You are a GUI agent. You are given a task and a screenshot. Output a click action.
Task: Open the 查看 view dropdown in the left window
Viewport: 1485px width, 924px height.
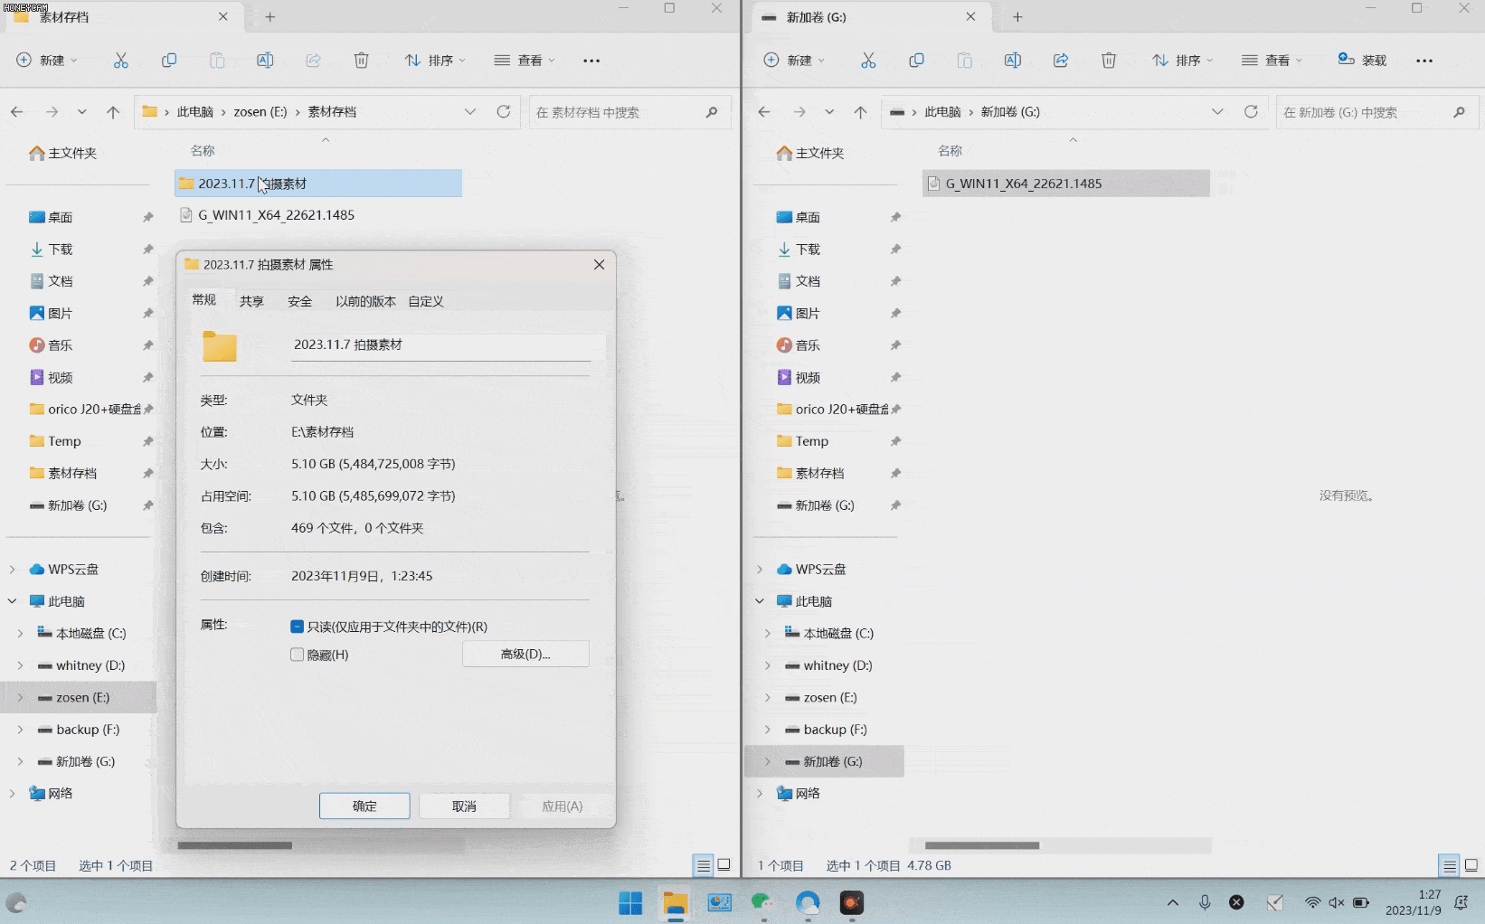[525, 61]
